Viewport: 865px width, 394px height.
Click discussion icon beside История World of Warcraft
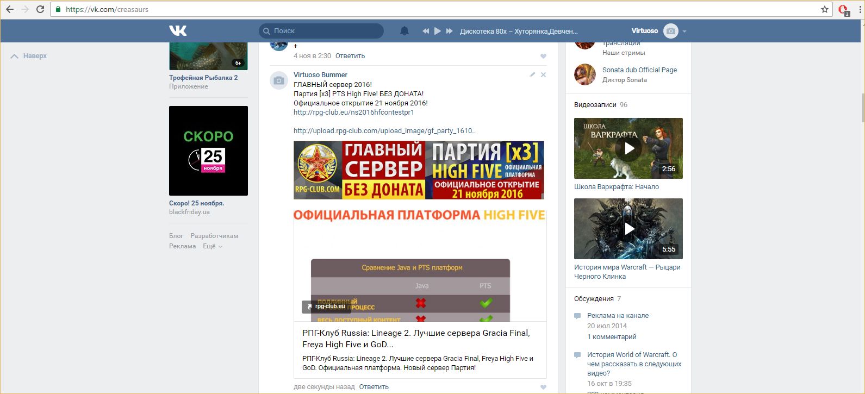[577, 355]
